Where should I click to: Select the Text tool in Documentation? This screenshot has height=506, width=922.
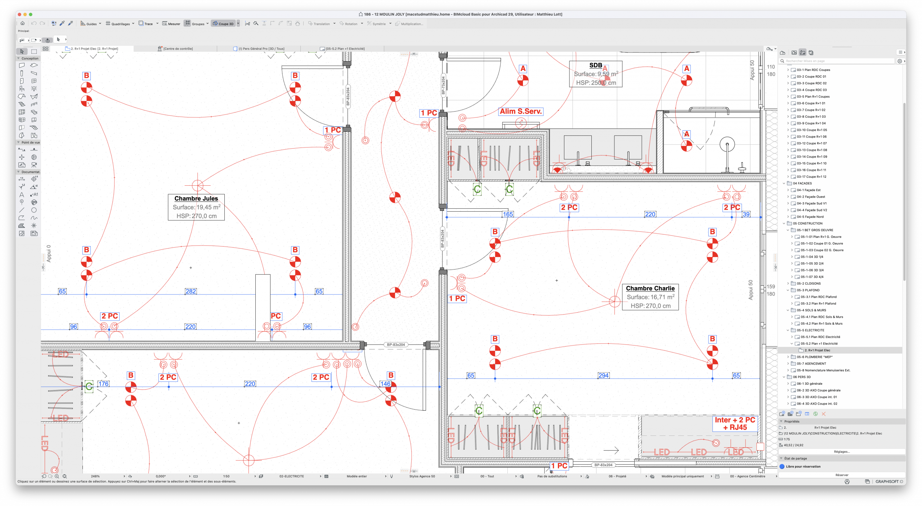point(22,195)
